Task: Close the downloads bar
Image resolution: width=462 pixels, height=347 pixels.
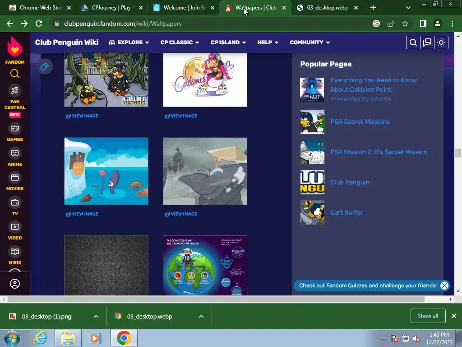Action: [454, 316]
